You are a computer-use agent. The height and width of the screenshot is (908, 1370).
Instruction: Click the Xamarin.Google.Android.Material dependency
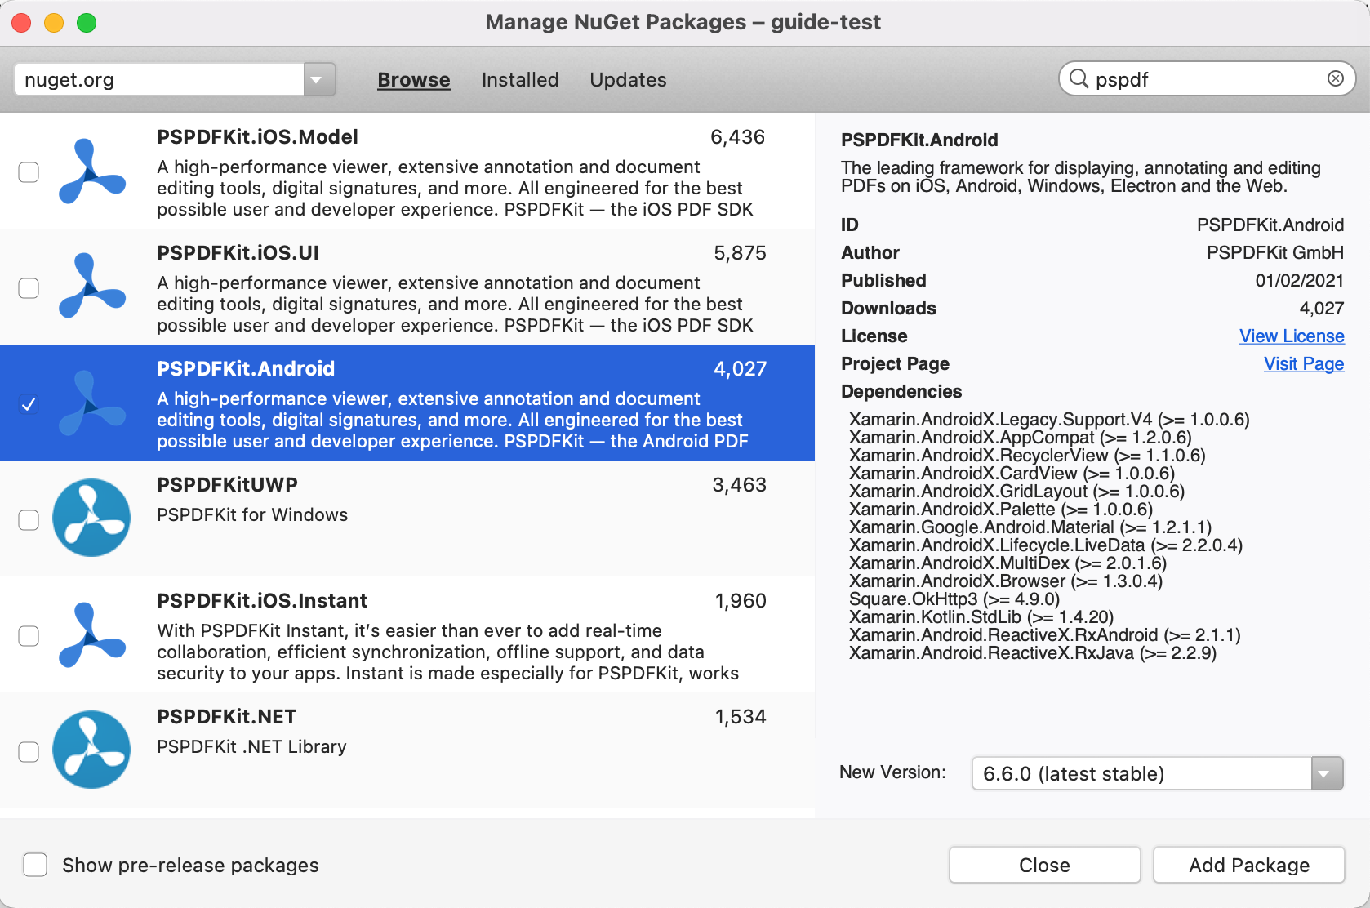click(1030, 527)
